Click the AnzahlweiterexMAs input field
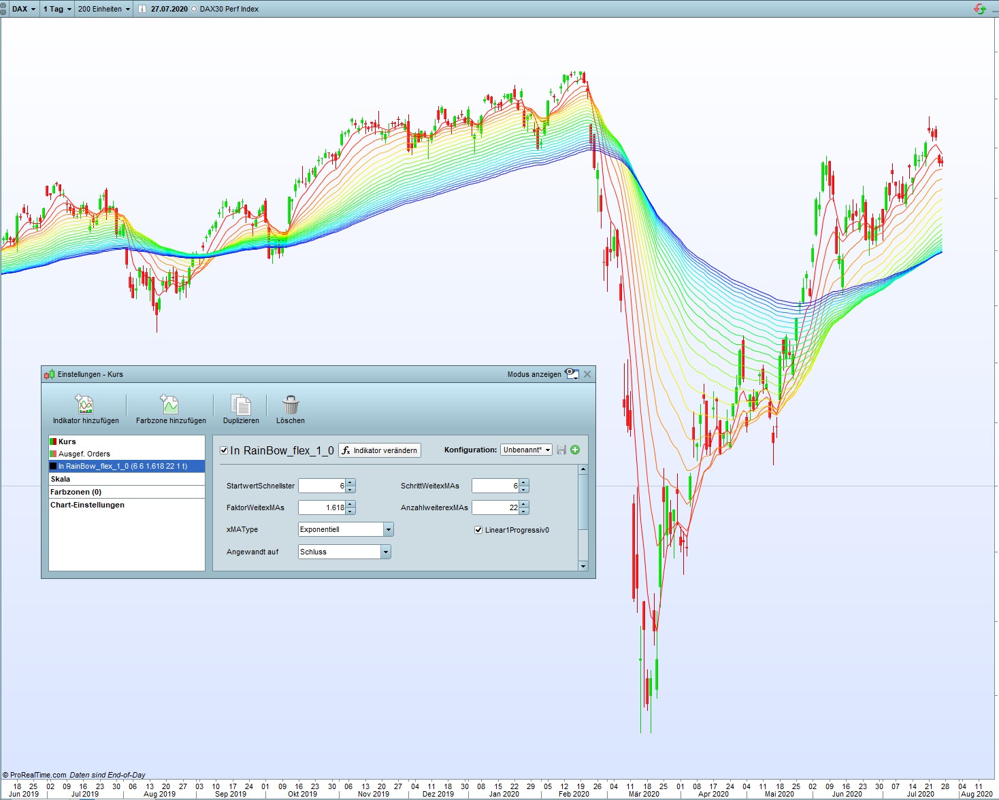Screen dimensions: 999x800 coord(495,507)
